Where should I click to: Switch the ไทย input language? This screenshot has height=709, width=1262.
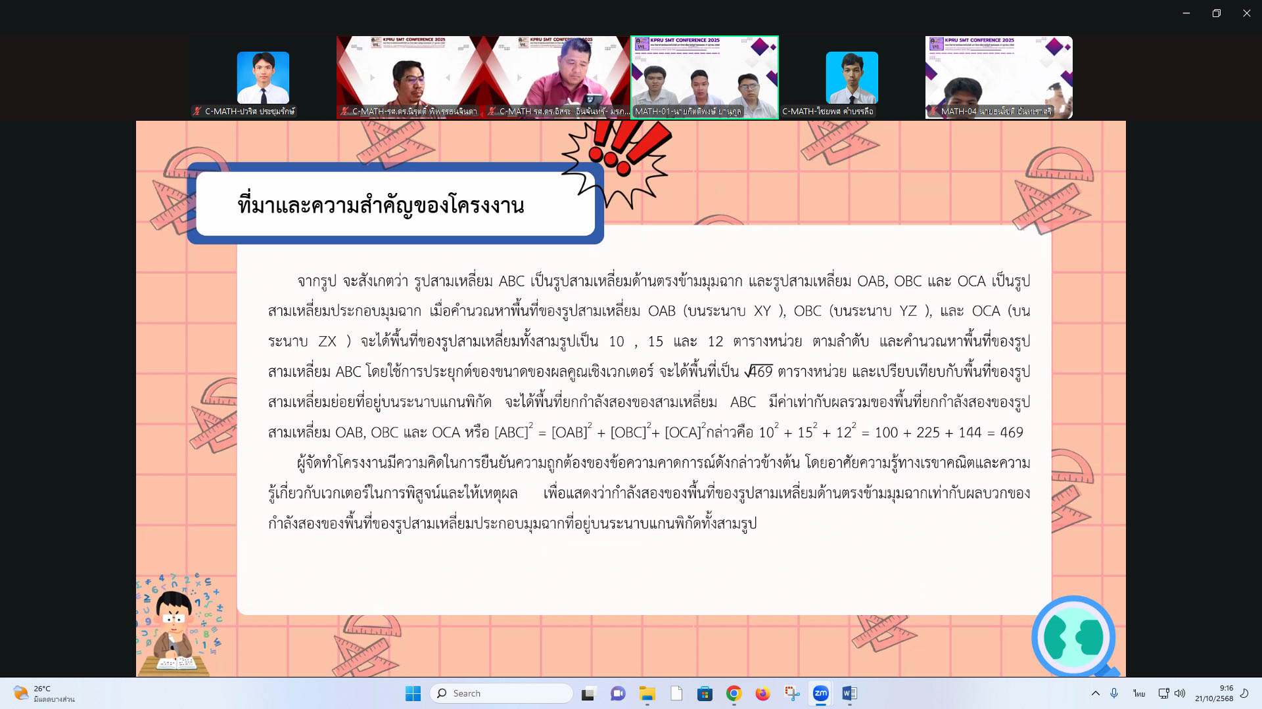pos(1139,693)
